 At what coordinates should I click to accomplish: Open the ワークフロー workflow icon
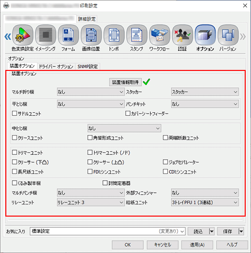(x=160, y=35)
